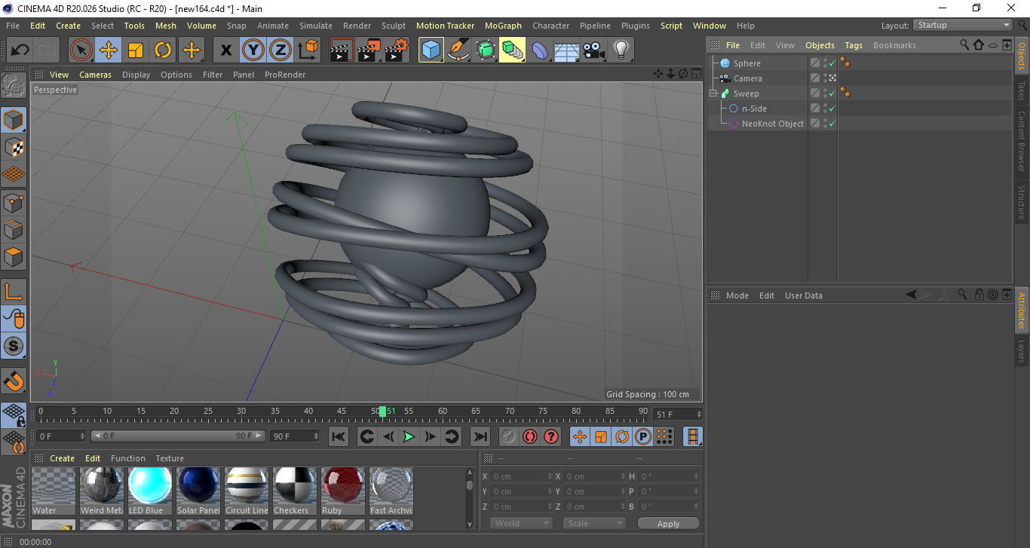Click the Bend deformer icon
1030x548 pixels.
(540, 51)
